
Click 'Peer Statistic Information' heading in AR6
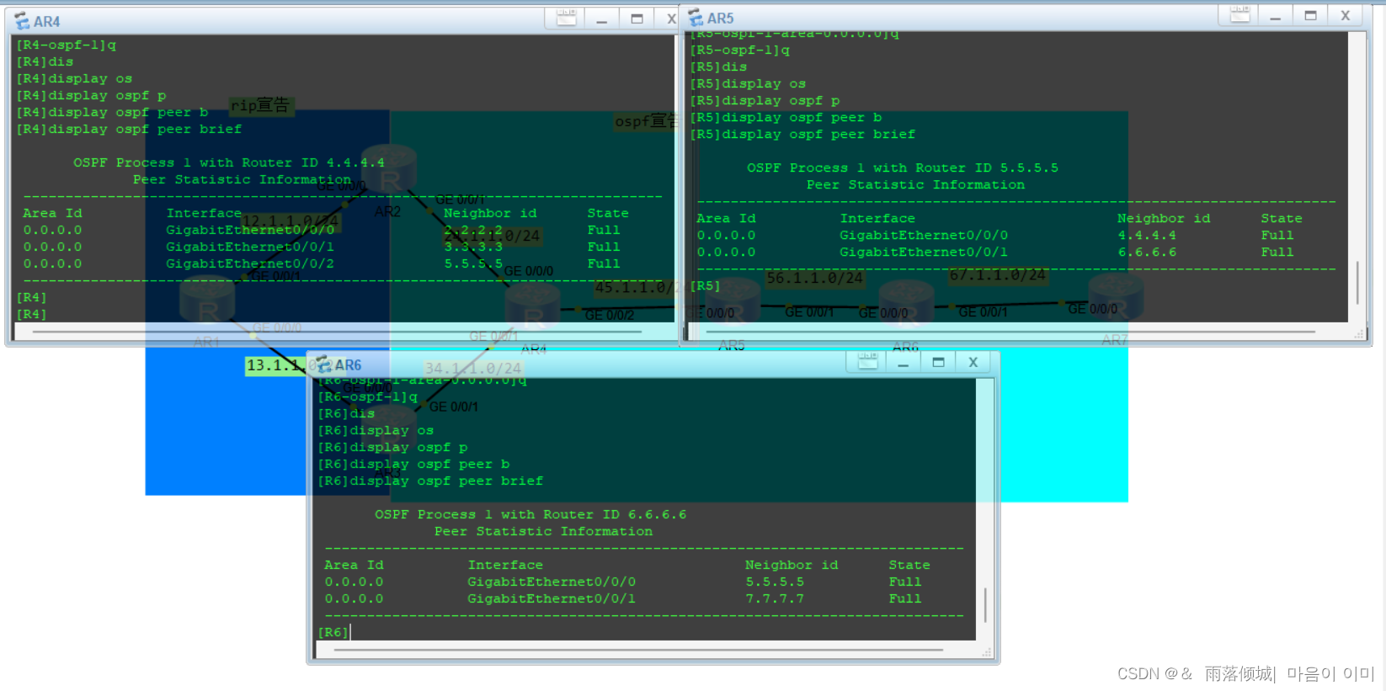[x=543, y=531]
